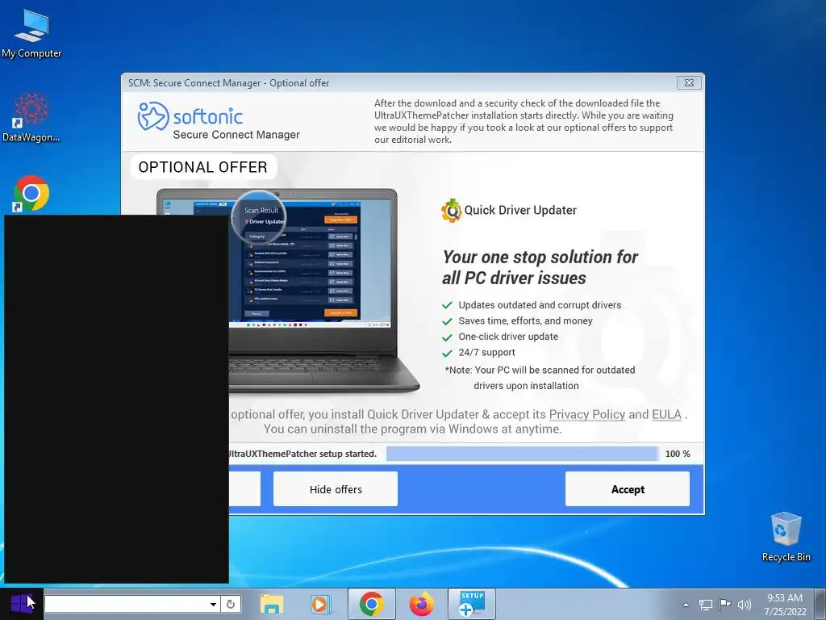The width and height of the screenshot is (826, 620).
Task: Switch to Chrome in the taskbar
Action: point(371,604)
